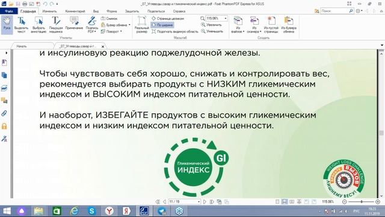Click the search magnifier button

pos(351,11)
